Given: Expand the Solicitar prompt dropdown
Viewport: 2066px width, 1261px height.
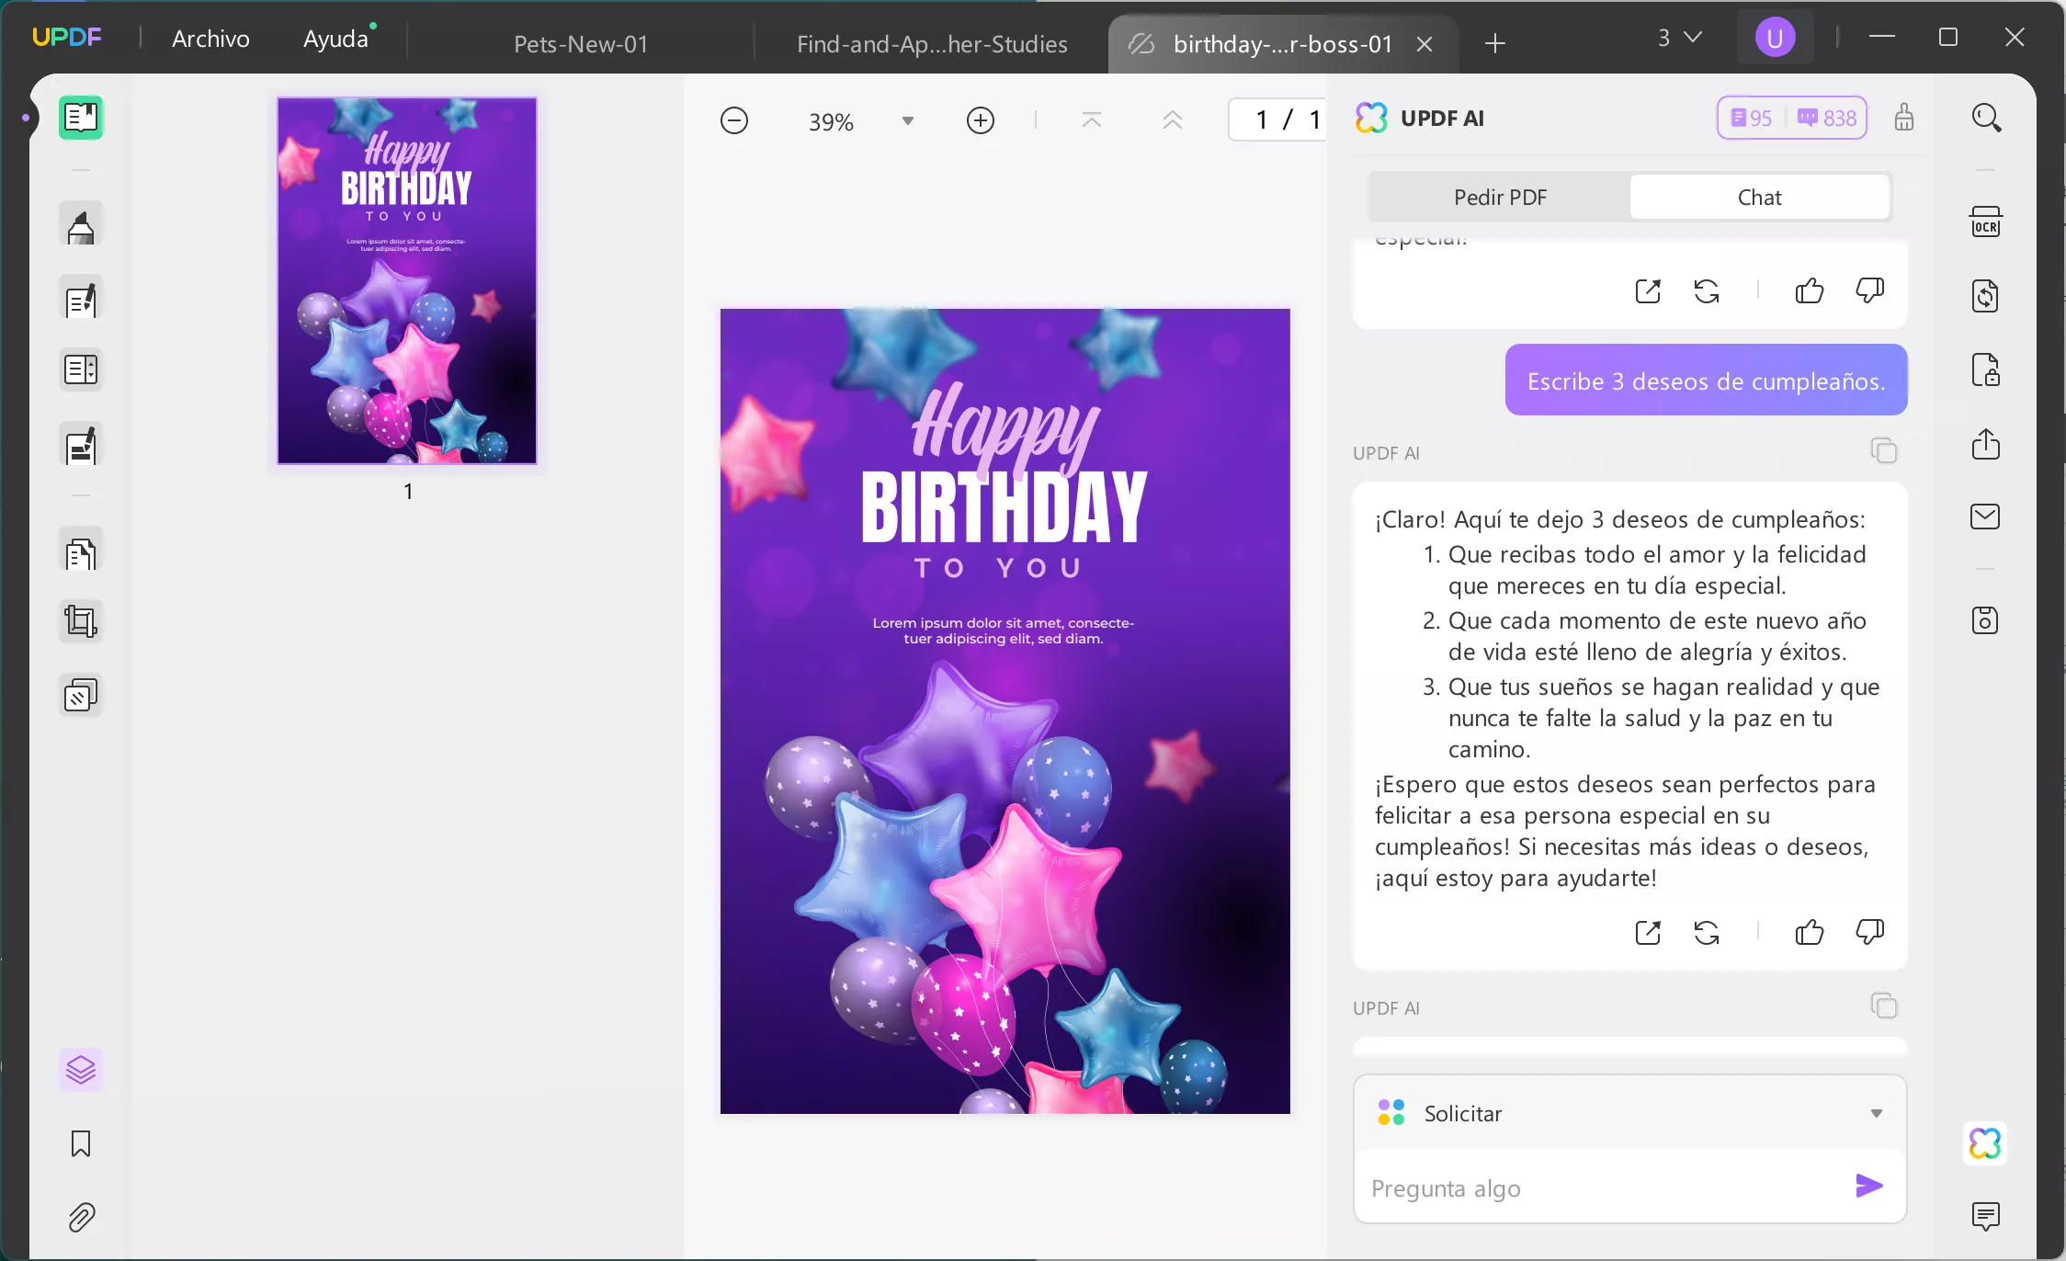Looking at the screenshot, I should click(x=1876, y=1114).
